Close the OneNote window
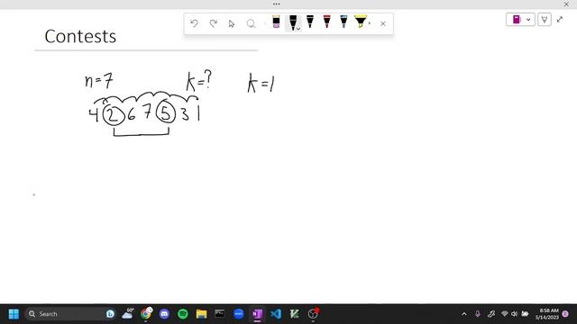577x324 pixels. click(x=566, y=4)
